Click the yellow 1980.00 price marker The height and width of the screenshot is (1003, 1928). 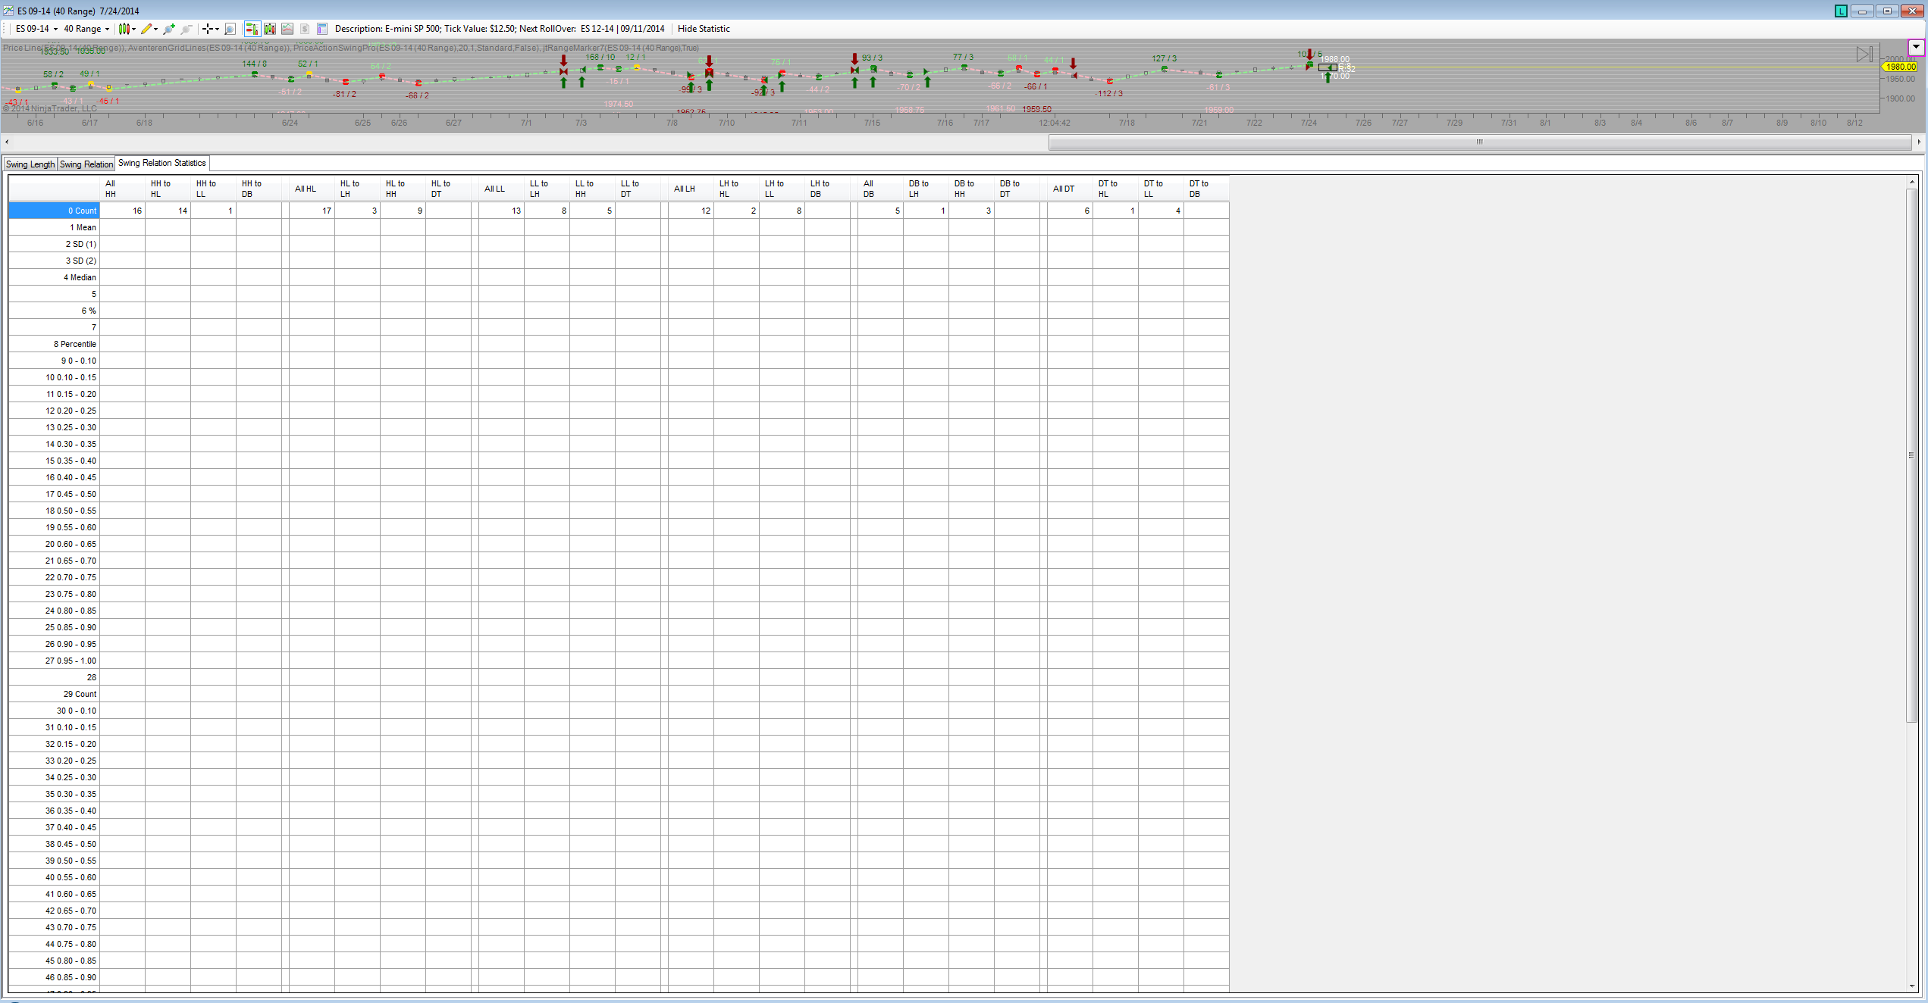[x=1900, y=67]
